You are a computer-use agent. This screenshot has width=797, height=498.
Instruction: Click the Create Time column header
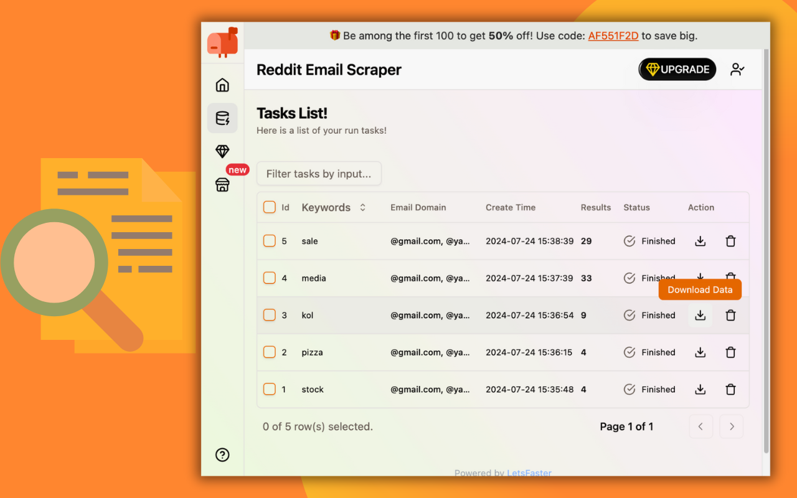pyautogui.click(x=511, y=208)
